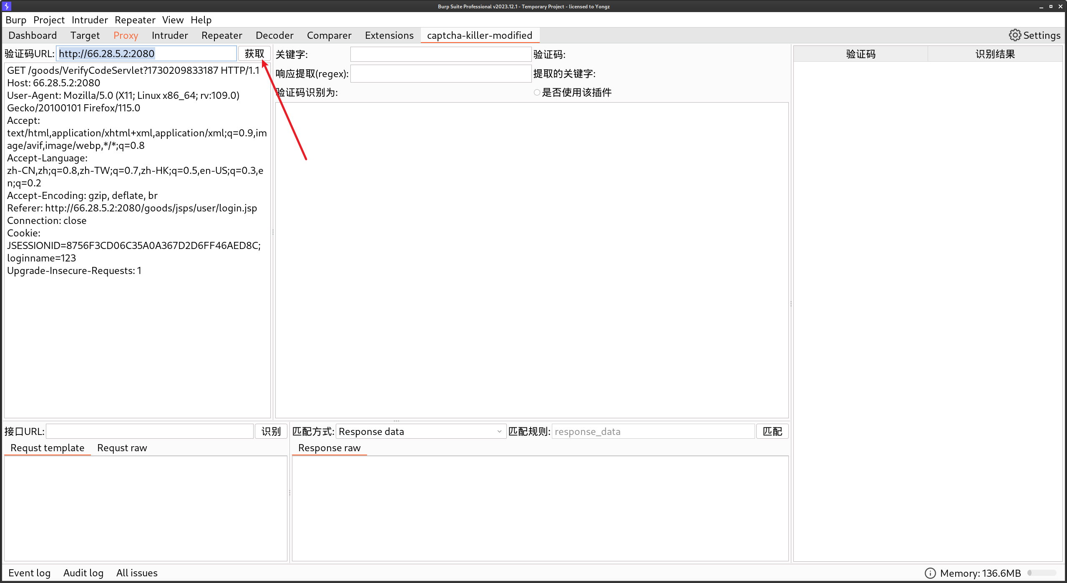Focus the 接口URL input field

149,431
